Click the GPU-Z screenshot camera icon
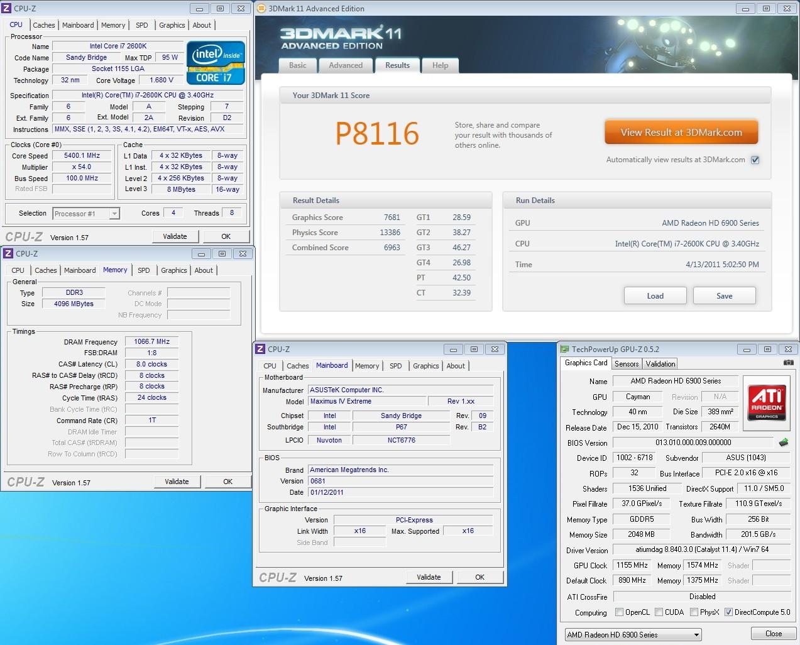 [x=789, y=363]
